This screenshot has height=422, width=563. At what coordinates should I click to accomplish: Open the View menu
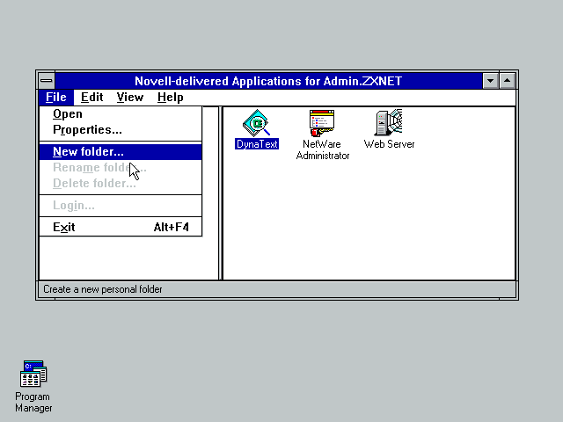coord(129,98)
